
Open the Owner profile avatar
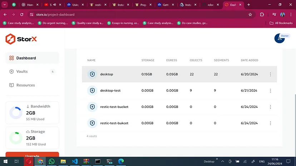point(280,38)
